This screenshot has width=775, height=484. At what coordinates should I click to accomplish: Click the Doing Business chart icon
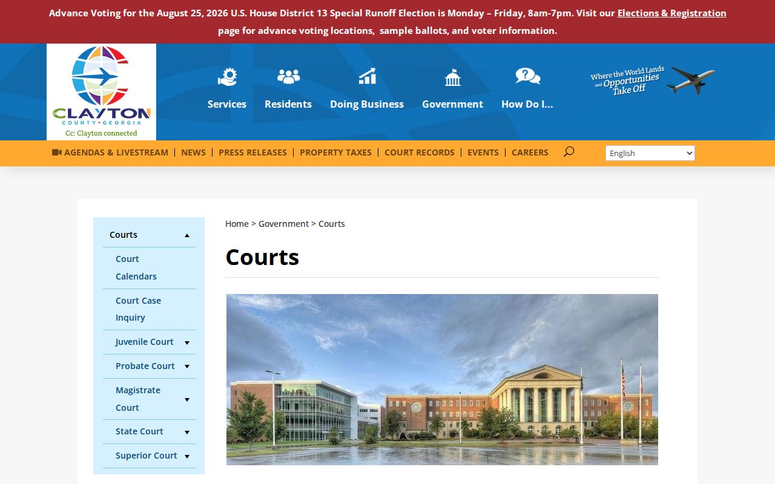click(367, 76)
